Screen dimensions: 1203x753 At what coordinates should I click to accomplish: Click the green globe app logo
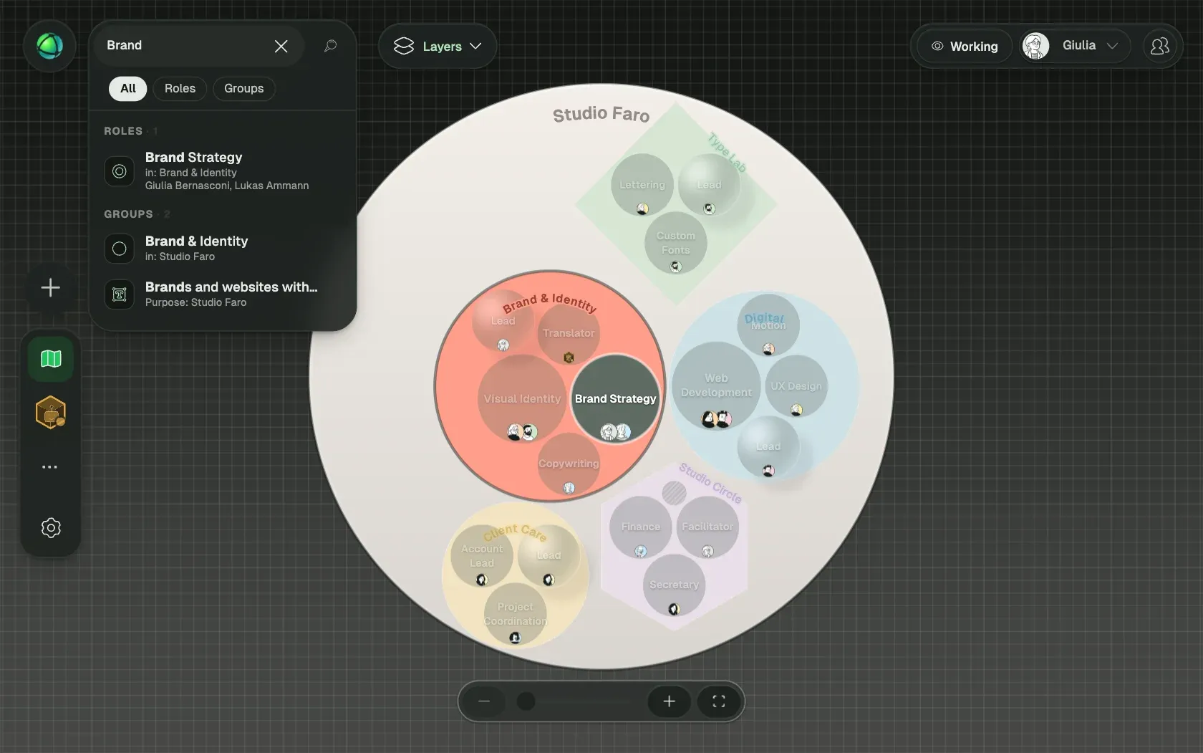(x=50, y=46)
